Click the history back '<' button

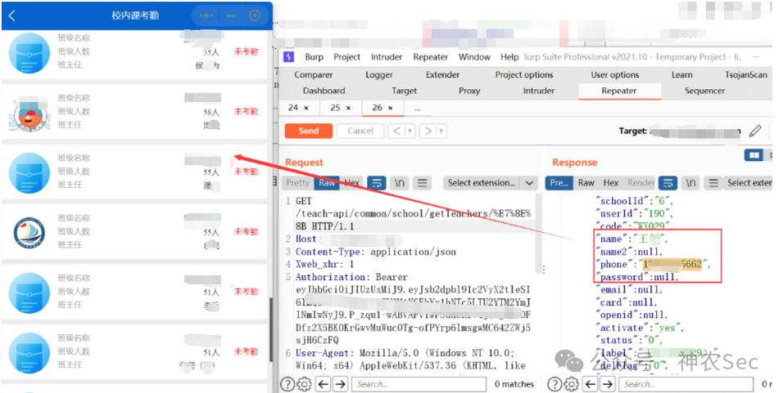396,131
